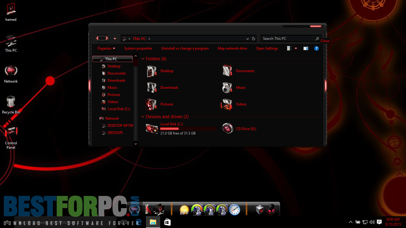The width and height of the screenshot is (406, 228).
Task: Select DESKTOP-KPT6F network computer
Action: [120, 126]
